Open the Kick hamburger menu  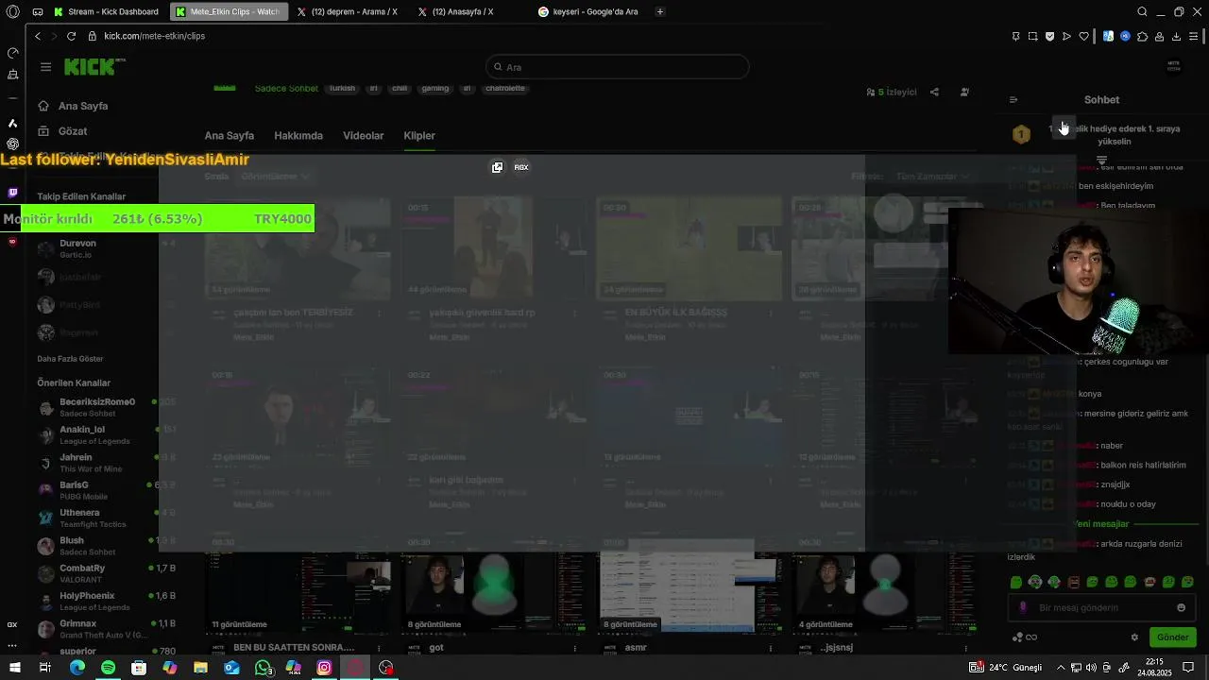click(45, 67)
